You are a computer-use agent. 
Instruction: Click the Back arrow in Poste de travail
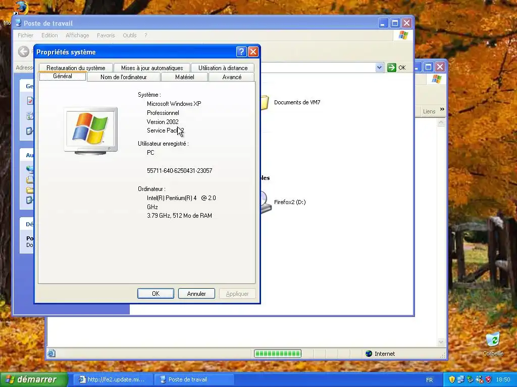click(x=23, y=51)
